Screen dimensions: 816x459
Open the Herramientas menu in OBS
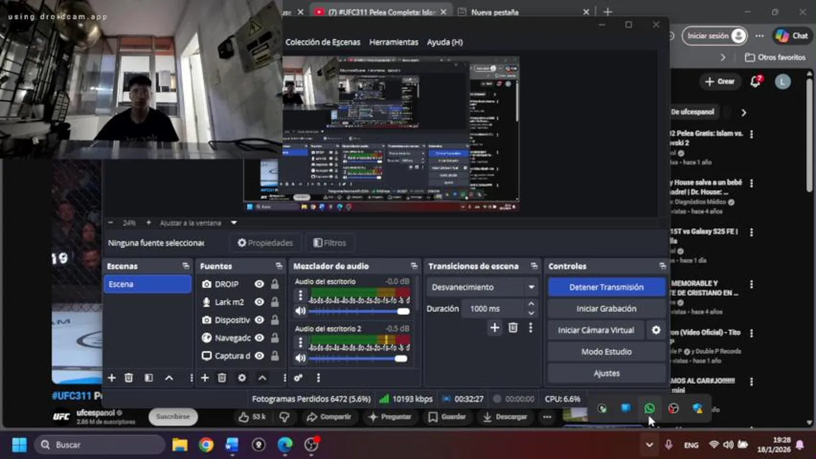(x=394, y=42)
